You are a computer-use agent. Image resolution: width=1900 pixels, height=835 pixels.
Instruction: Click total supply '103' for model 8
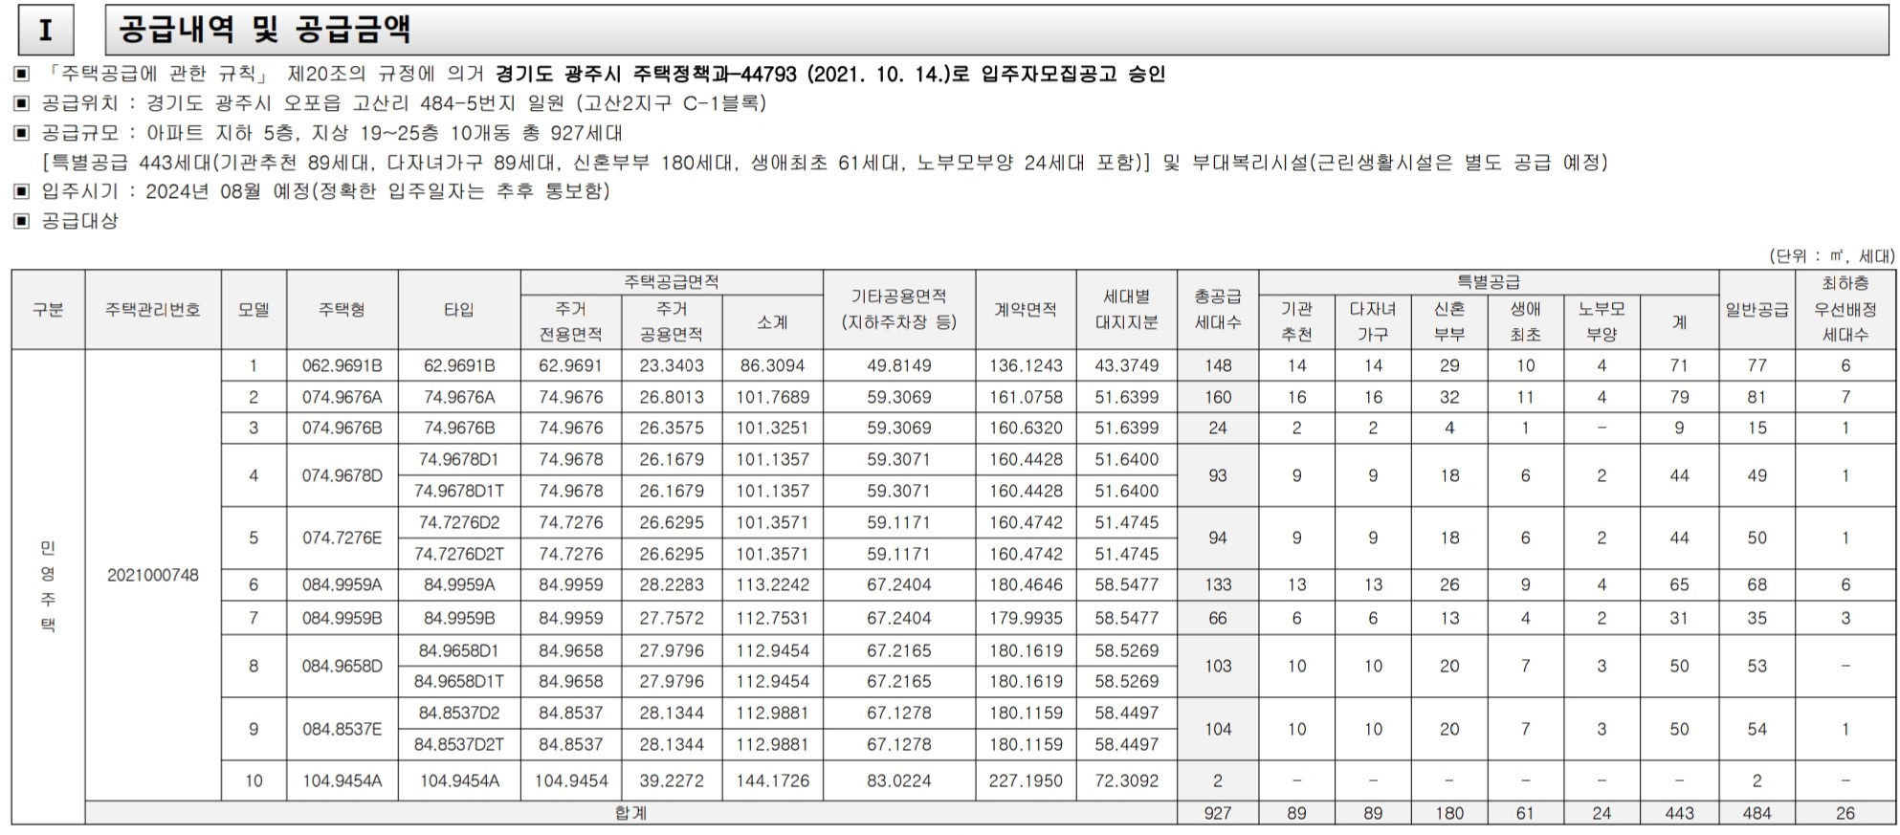pos(1218,666)
